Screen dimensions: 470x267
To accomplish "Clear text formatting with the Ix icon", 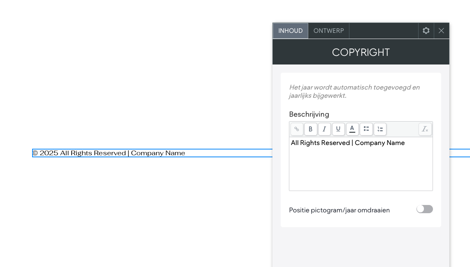I will tap(425, 129).
